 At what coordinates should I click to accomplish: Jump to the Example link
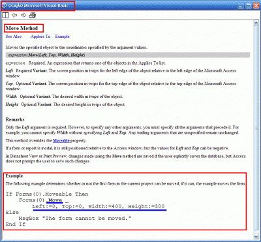tap(62, 37)
